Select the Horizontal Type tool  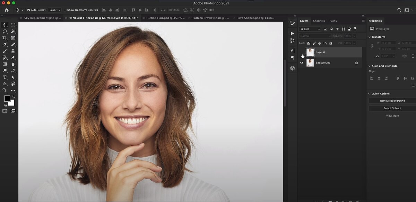pos(5,77)
